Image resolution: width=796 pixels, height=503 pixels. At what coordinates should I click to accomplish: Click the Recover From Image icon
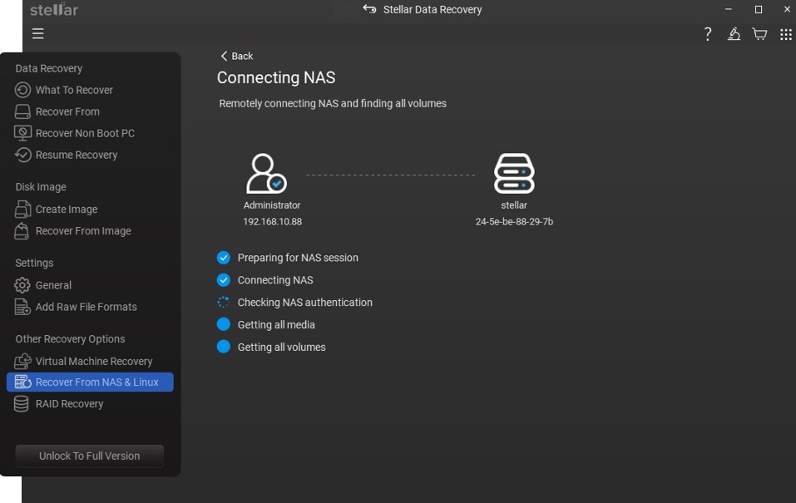coord(22,231)
